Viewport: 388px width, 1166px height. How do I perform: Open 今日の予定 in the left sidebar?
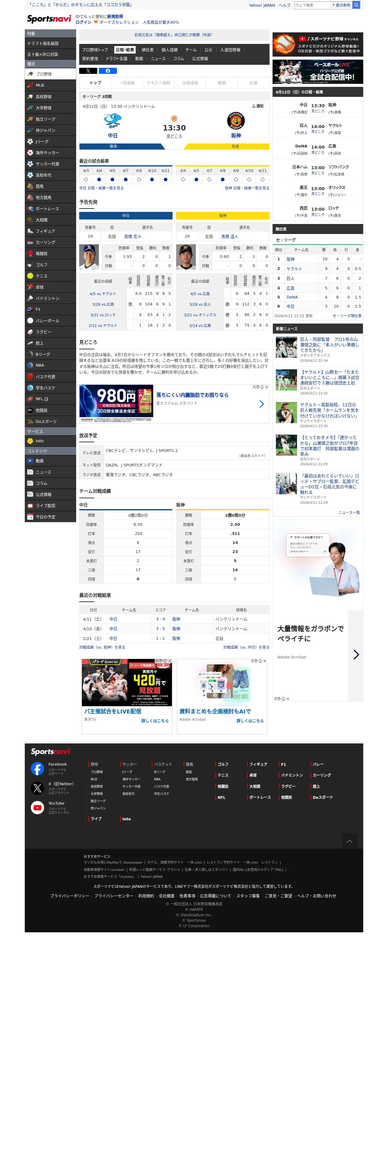50,517
